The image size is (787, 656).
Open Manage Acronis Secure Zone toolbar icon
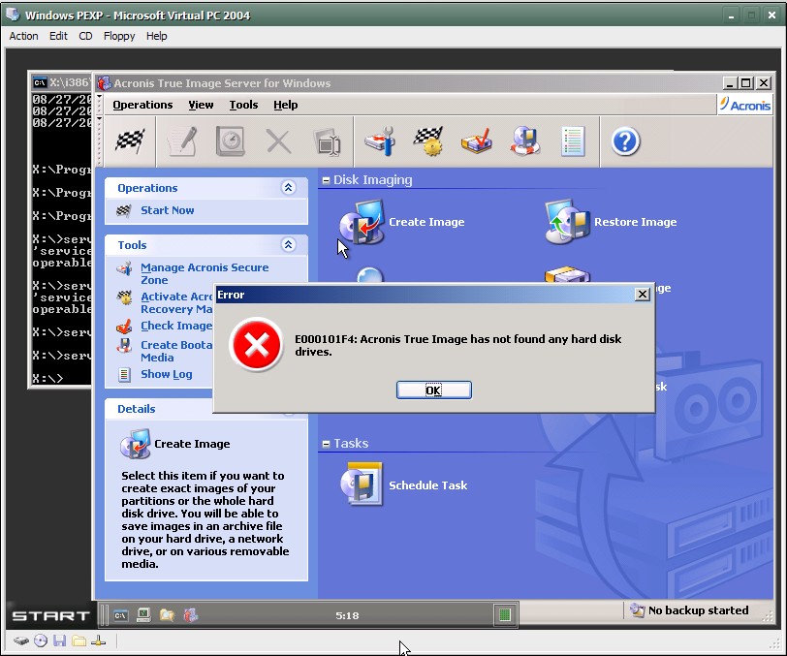click(380, 141)
